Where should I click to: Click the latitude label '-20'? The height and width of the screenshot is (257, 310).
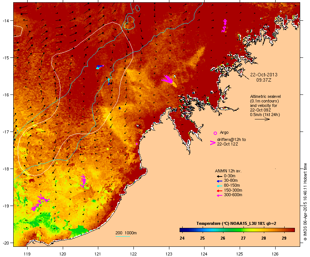[5, 243]
